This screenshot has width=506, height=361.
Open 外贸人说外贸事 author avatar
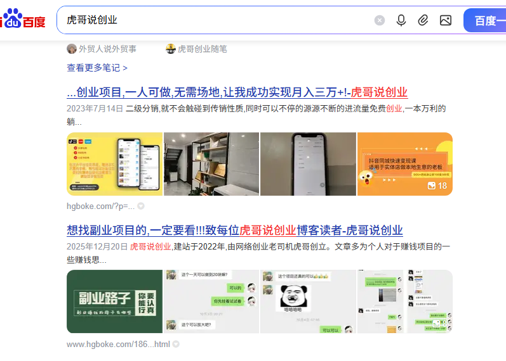click(x=71, y=49)
